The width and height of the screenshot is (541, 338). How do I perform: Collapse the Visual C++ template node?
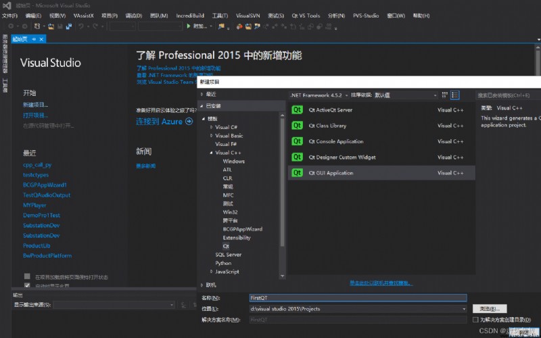(212, 153)
